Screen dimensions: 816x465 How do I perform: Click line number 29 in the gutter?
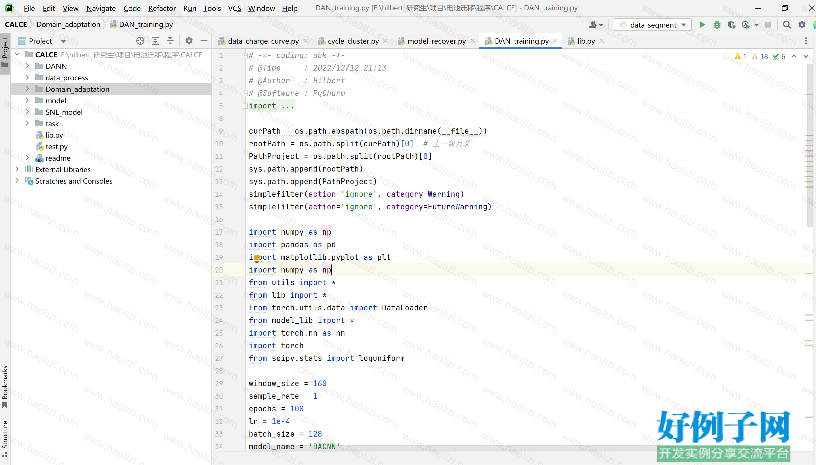click(219, 384)
